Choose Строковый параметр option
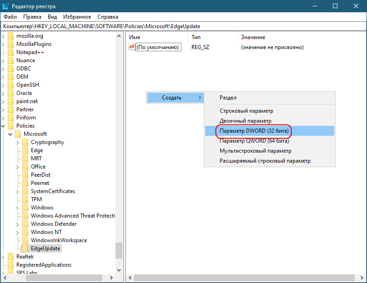The width and height of the screenshot is (367, 283). [269, 111]
